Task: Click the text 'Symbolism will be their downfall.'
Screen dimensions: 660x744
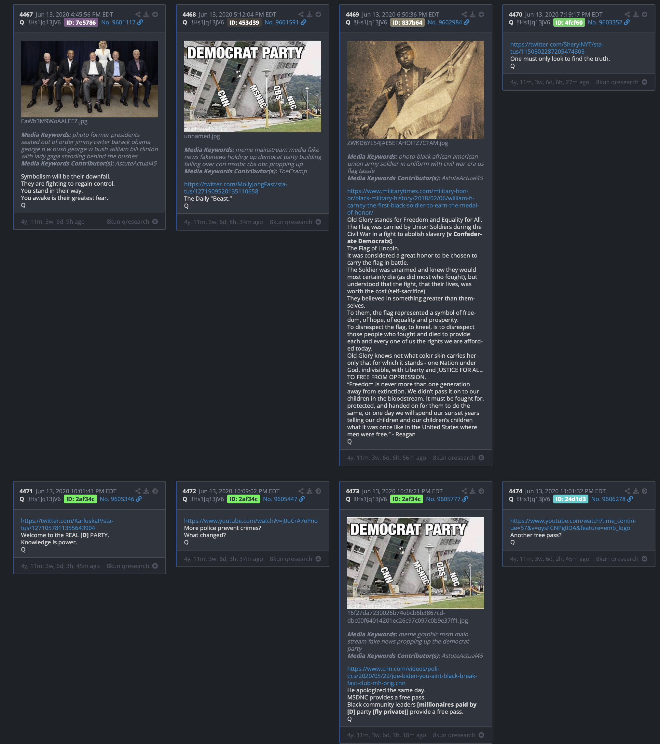Action: click(x=65, y=177)
